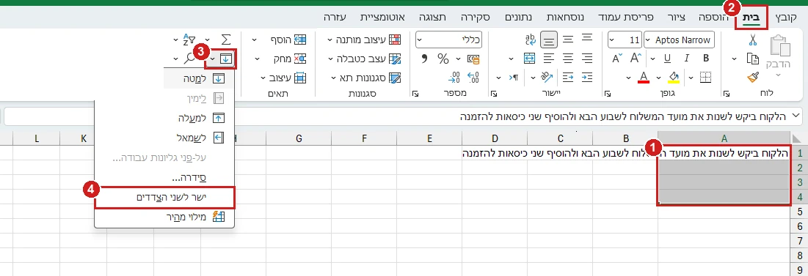Viewport: 808px width, 276px height.
Task: Choose Left (לשמאל) from the Fill menu
Action: pyautogui.click(x=164, y=137)
